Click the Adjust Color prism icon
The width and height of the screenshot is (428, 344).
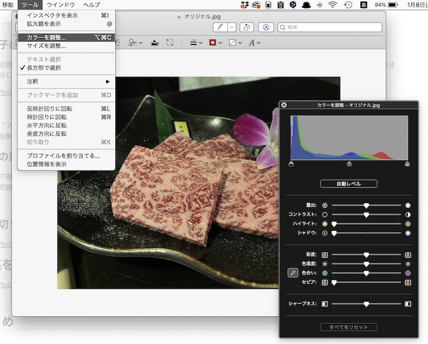click(154, 43)
